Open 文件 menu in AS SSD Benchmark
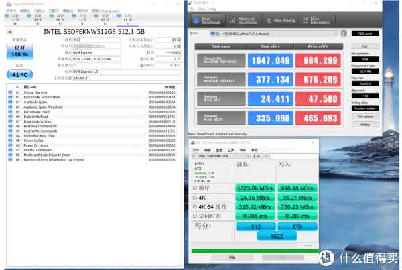This screenshot has height=270, width=402. coord(196,150)
